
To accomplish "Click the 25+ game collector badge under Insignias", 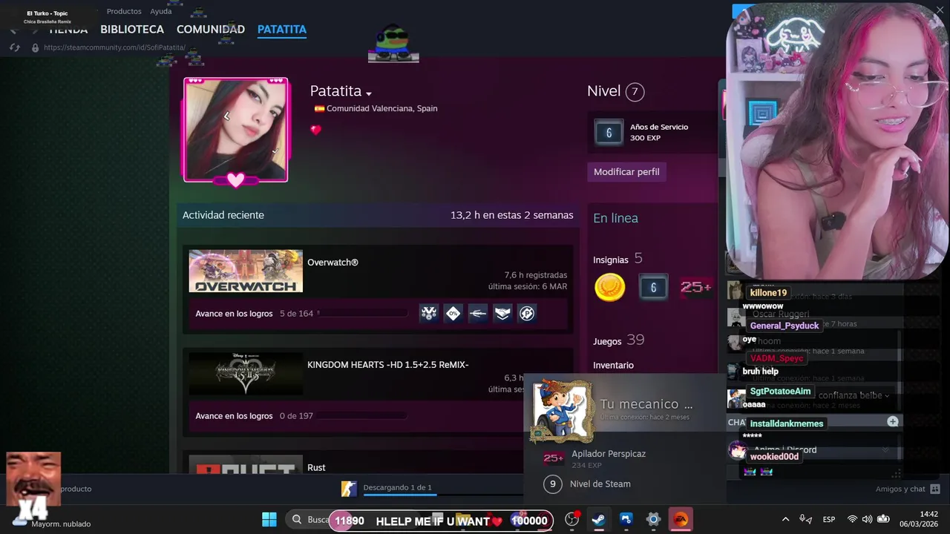I will [x=696, y=287].
